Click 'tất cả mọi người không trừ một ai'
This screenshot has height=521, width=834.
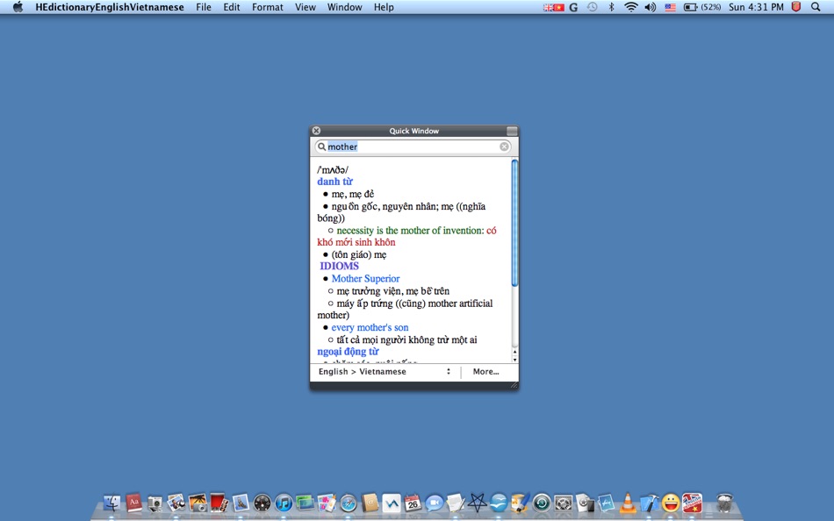(406, 339)
